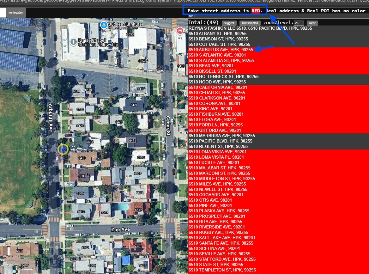The height and width of the screenshot is (274, 369).
Task: Click the 6505 house number label
Action: coord(141,157)
